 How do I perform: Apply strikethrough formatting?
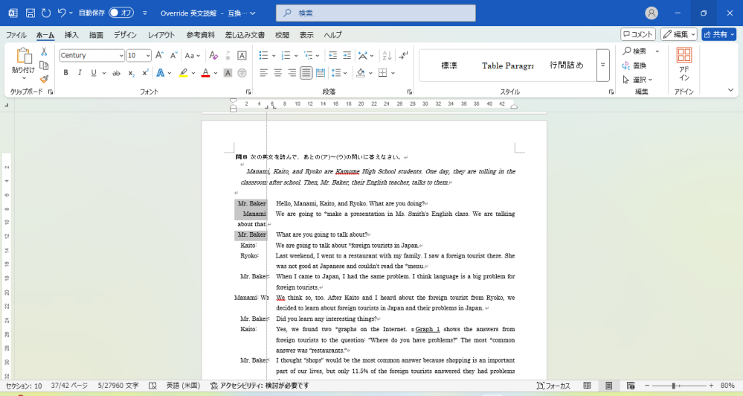(x=116, y=73)
